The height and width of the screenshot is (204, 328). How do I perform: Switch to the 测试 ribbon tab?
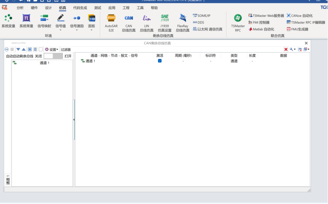(97, 8)
